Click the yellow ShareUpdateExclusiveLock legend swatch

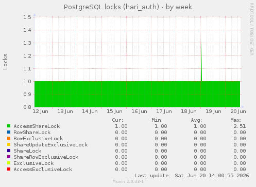coord(9,144)
